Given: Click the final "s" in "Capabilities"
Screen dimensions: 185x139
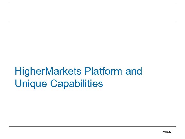Looking at the screenshot, I should tap(100, 84).
